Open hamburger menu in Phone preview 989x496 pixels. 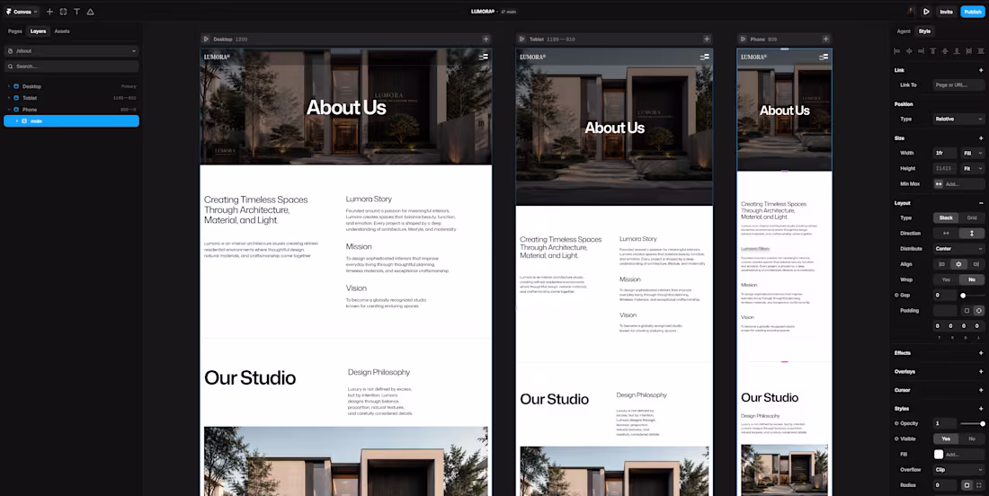824,57
